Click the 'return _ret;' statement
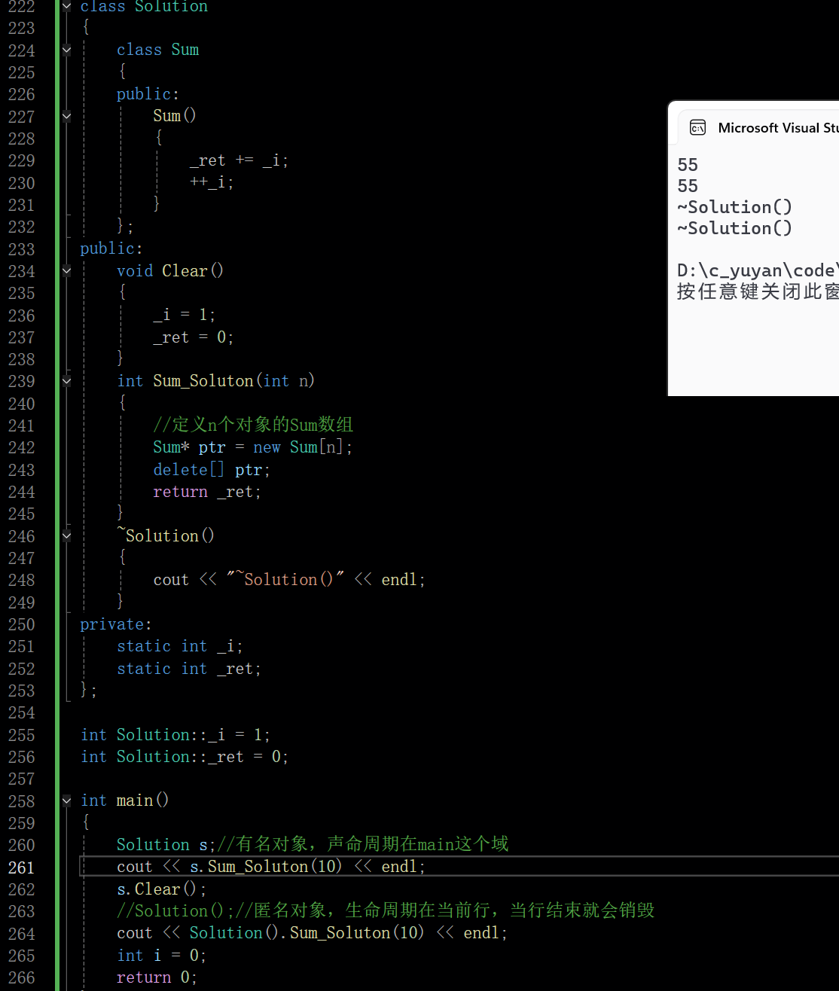 coord(207,492)
